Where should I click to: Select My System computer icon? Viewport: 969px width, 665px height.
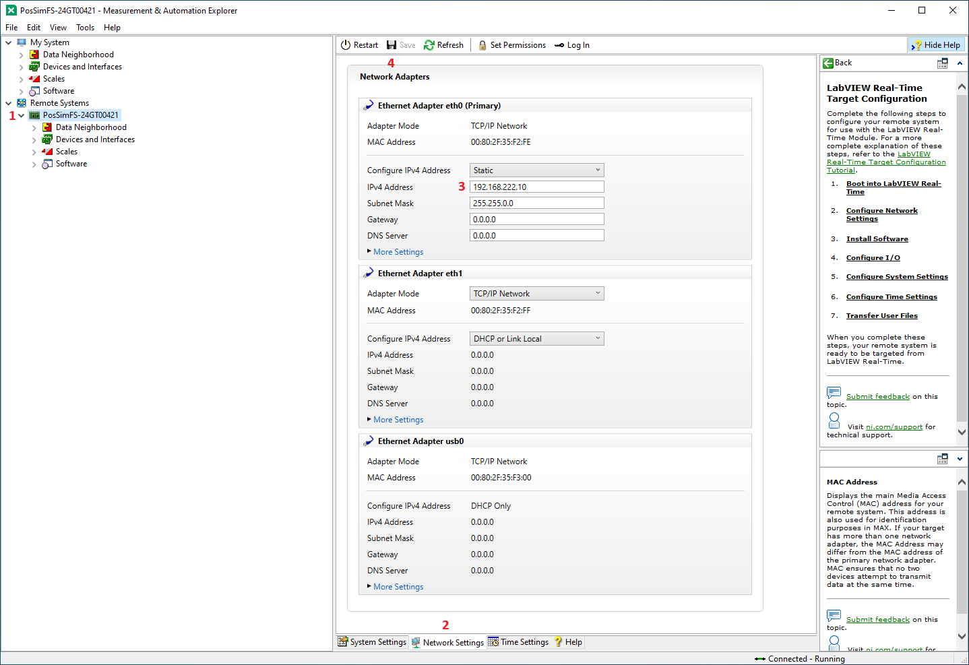click(x=22, y=42)
